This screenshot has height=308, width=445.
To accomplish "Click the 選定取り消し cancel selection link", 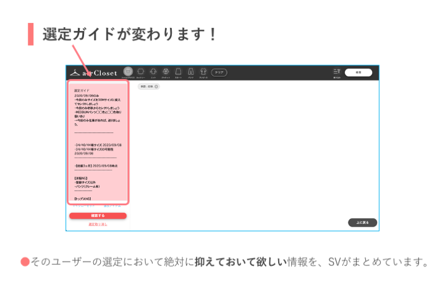I will click(x=98, y=224).
